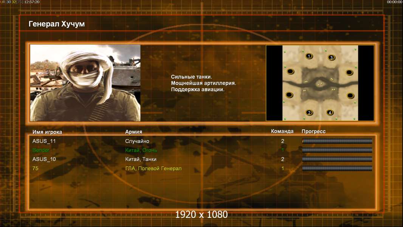Click the ASUS_11 progress bar

(x=337, y=141)
